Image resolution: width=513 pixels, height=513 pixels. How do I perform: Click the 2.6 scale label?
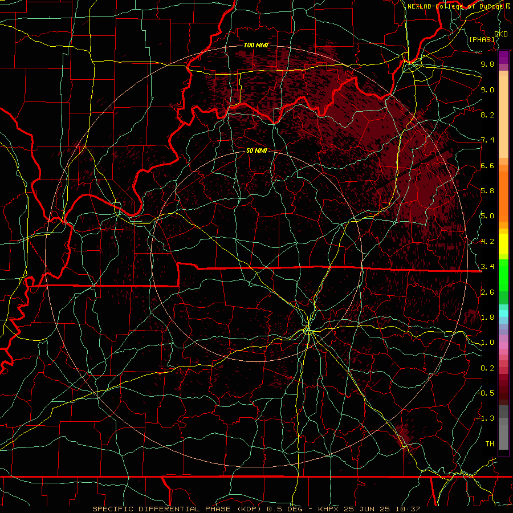click(x=487, y=292)
